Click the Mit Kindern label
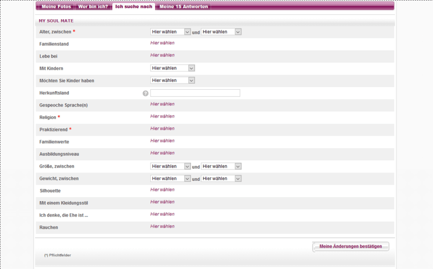 [51, 68]
